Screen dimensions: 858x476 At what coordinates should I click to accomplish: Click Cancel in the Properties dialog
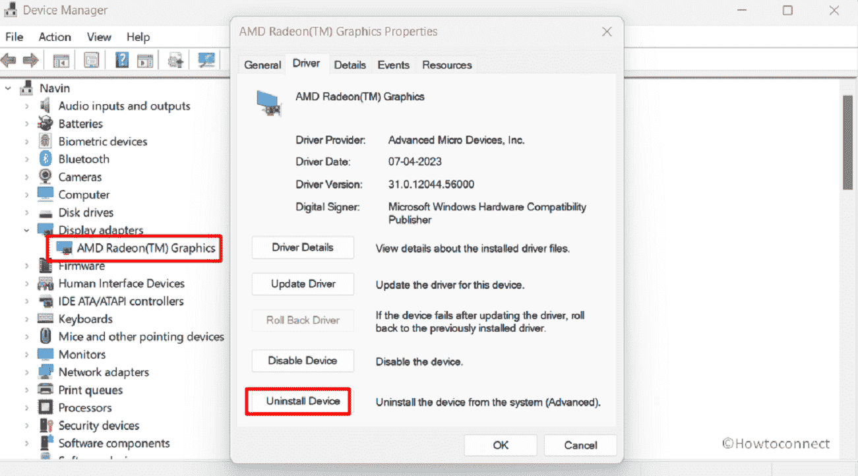coord(580,445)
